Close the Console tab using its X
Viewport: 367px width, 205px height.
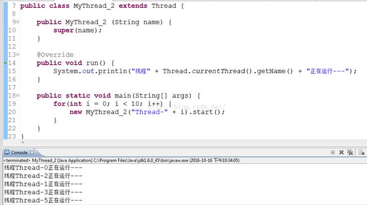coord(32,152)
